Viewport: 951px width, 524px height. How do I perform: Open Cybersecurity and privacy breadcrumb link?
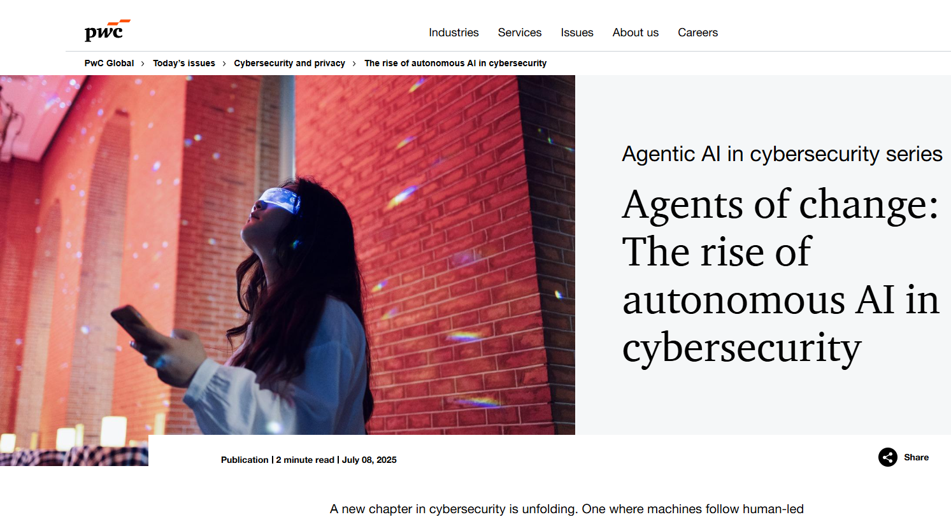coord(289,63)
